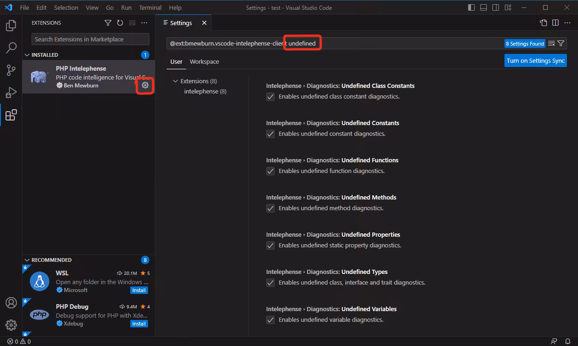Open the Accounts menu icon
The height and width of the screenshot is (346, 578).
[11, 303]
